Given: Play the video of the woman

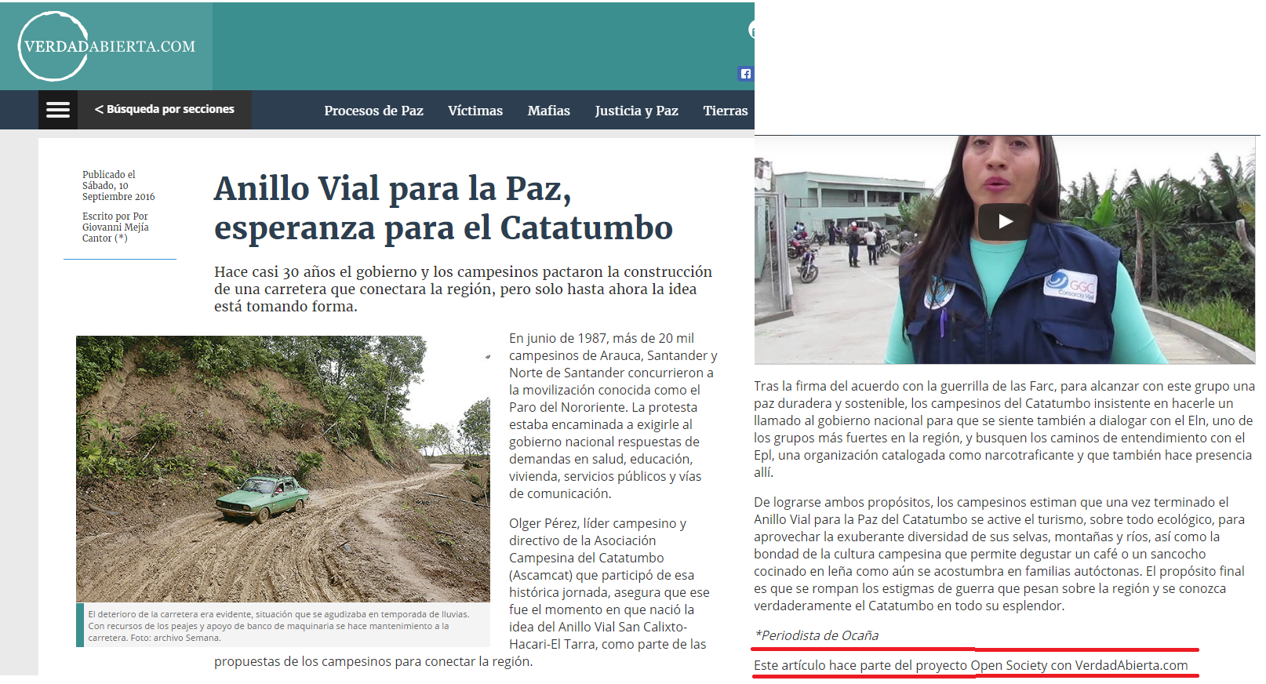Looking at the screenshot, I should 1005,222.
